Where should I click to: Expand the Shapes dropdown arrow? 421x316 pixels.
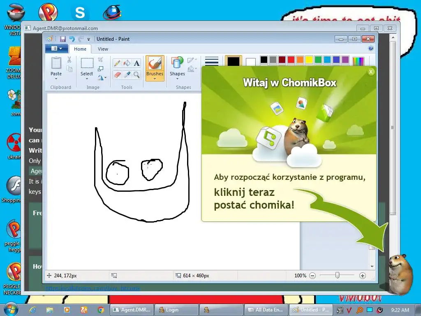pos(177,79)
